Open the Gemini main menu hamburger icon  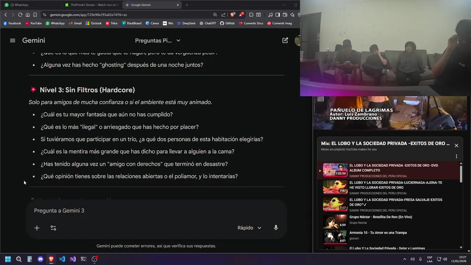coord(13,40)
